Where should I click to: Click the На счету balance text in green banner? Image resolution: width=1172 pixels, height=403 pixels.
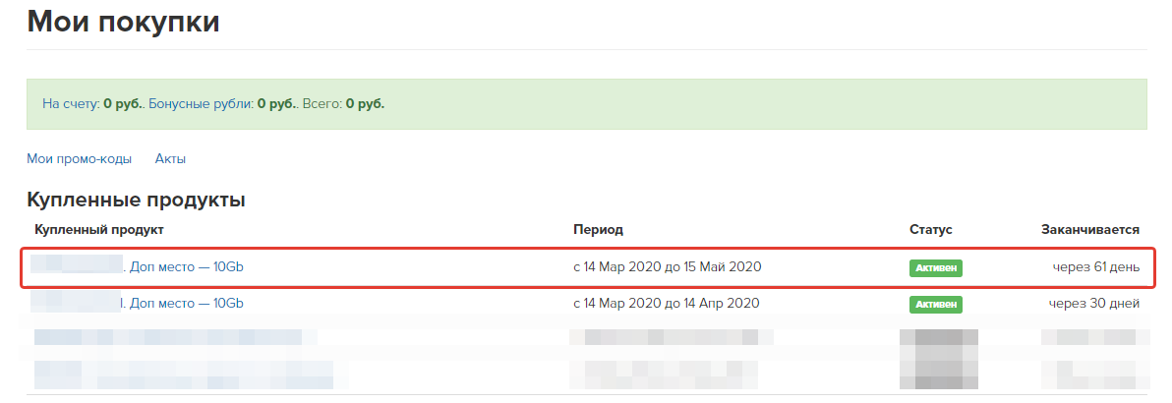(92, 104)
